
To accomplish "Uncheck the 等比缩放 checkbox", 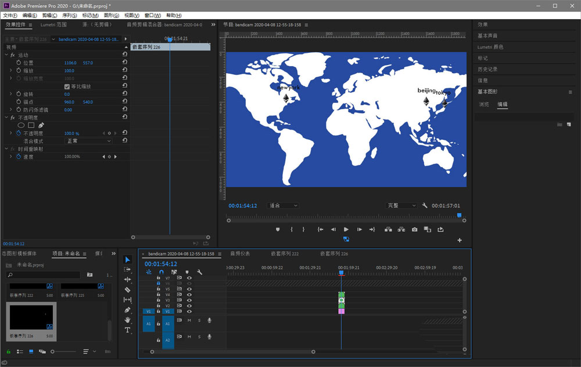I will click(67, 87).
